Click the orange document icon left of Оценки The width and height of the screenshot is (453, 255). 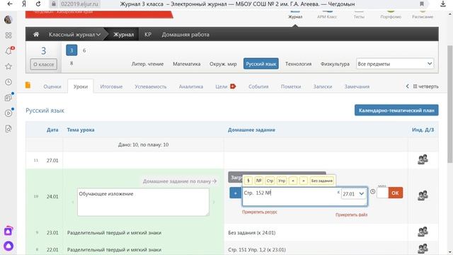point(28,85)
